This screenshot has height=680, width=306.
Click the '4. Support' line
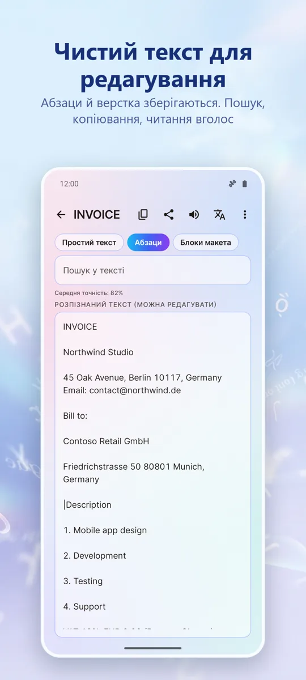(x=84, y=606)
